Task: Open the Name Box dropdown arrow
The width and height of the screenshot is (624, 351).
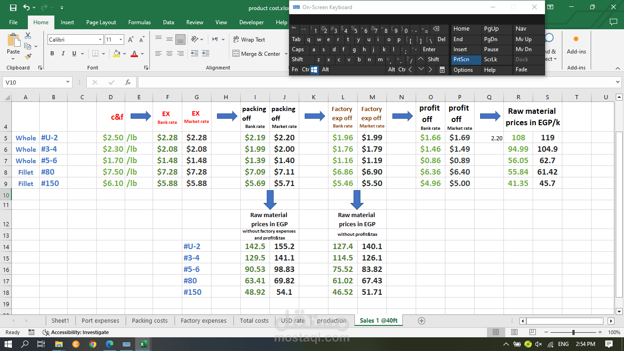Action: pyautogui.click(x=68, y=82)
